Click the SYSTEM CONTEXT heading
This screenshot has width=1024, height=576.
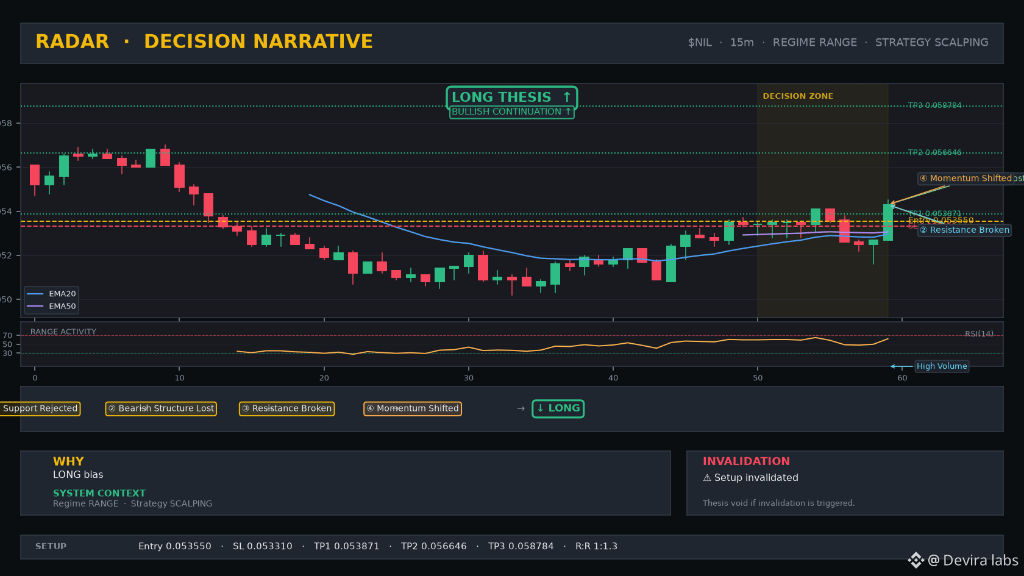tap(99, 493)
